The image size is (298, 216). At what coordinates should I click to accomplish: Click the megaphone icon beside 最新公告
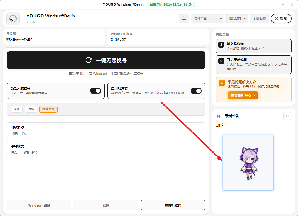point(219,116)
